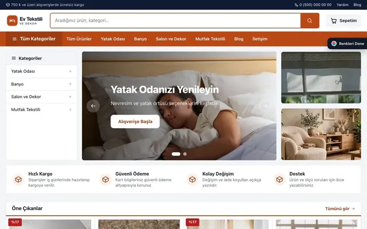Select Salon ve Dekor in sidebar categories

click(x=41, y=97)
